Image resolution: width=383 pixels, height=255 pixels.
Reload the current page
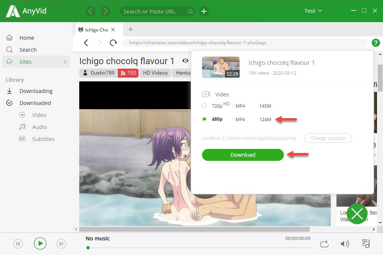coord(113,43)
